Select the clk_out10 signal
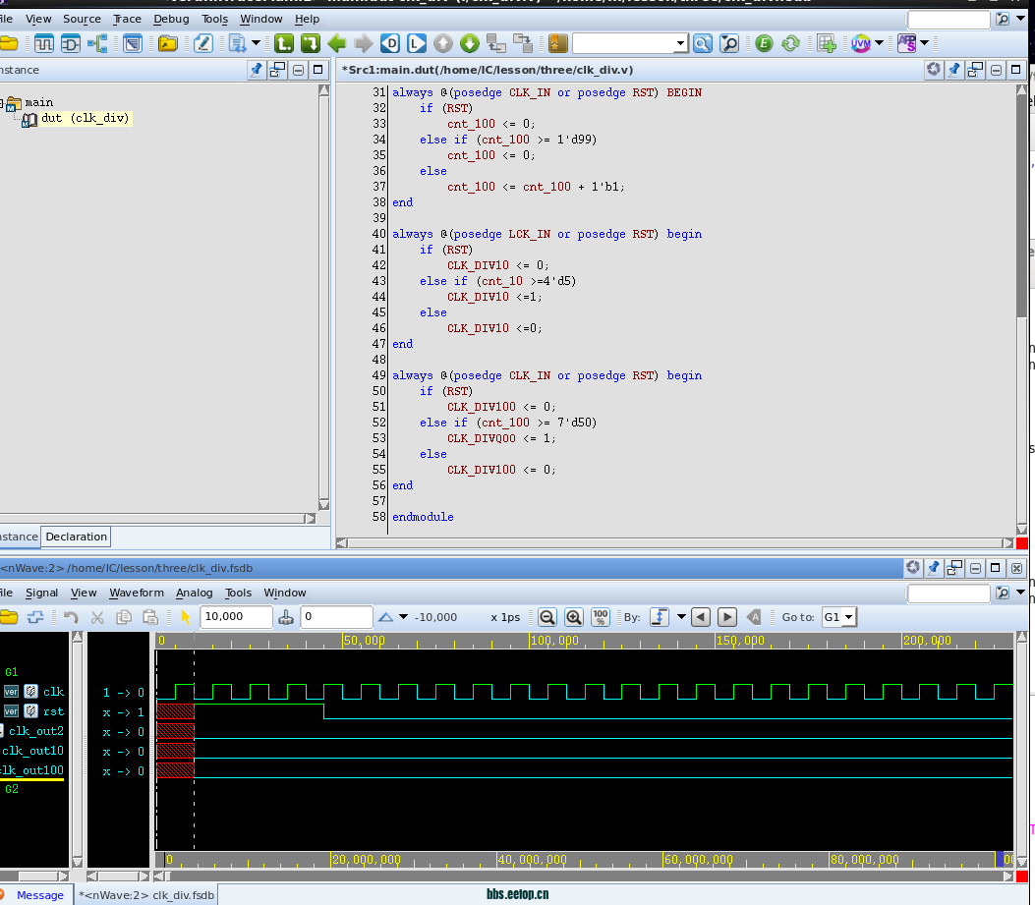This screenshot has height=905, width=1035. click(x=32, y=751)
